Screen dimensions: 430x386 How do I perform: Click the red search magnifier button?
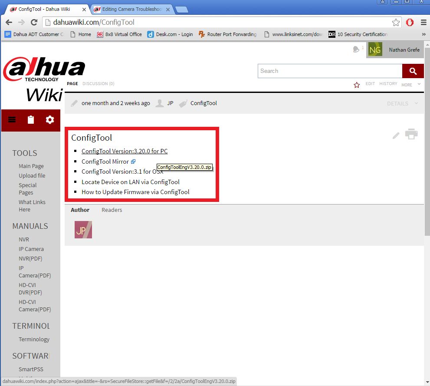click(x=413, y=71)
